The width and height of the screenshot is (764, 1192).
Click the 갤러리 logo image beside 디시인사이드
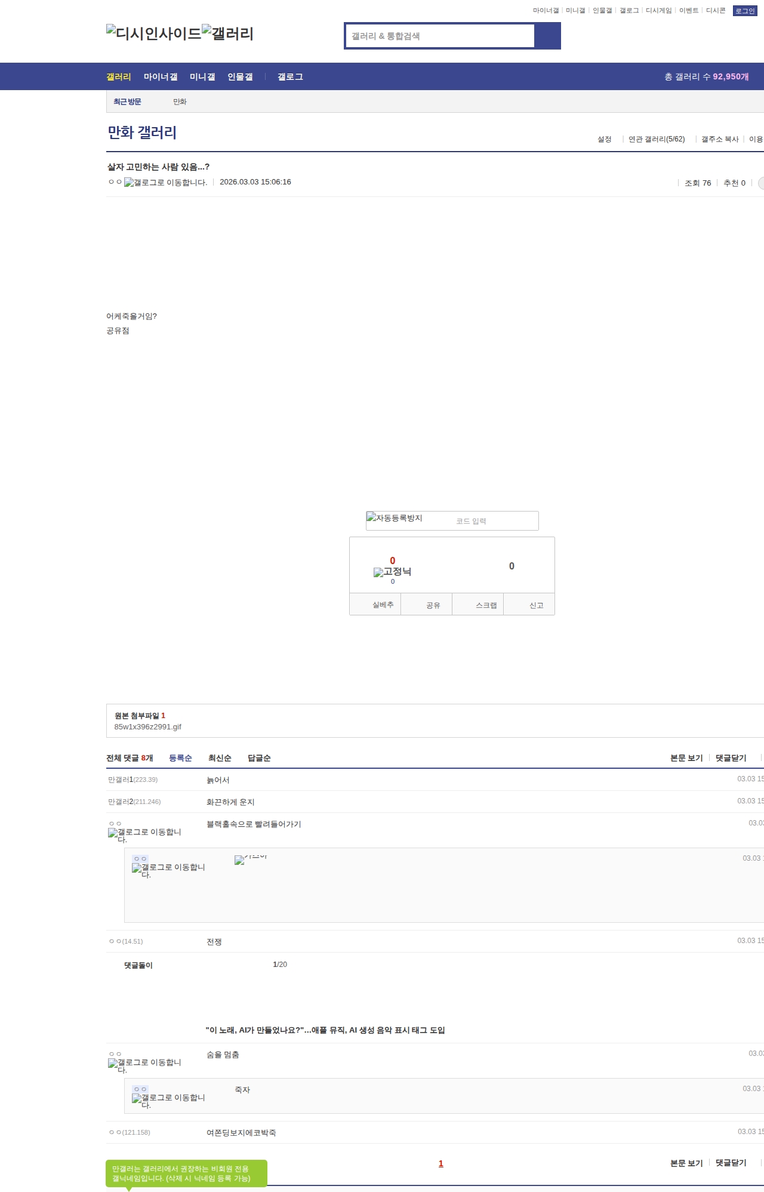(228, 33)
